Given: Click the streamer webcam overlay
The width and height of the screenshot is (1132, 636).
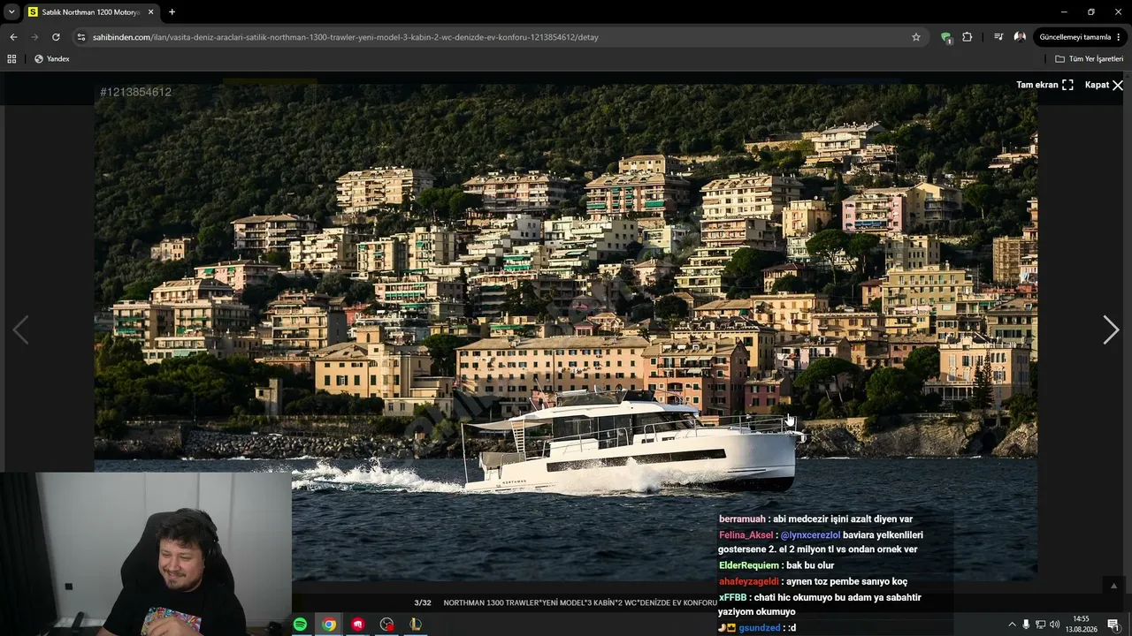Looking at the screenshot, I should point(146,554).
